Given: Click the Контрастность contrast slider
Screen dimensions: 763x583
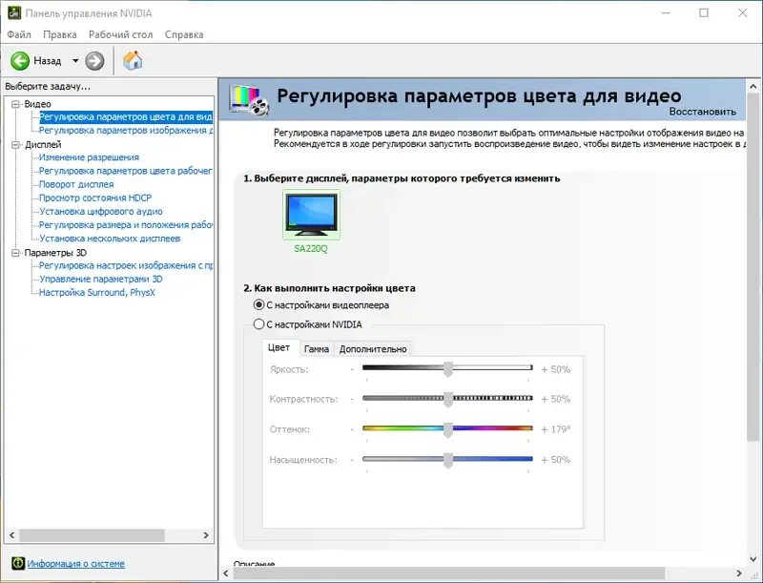Looking at the screenshot, I should click(447, 399).
